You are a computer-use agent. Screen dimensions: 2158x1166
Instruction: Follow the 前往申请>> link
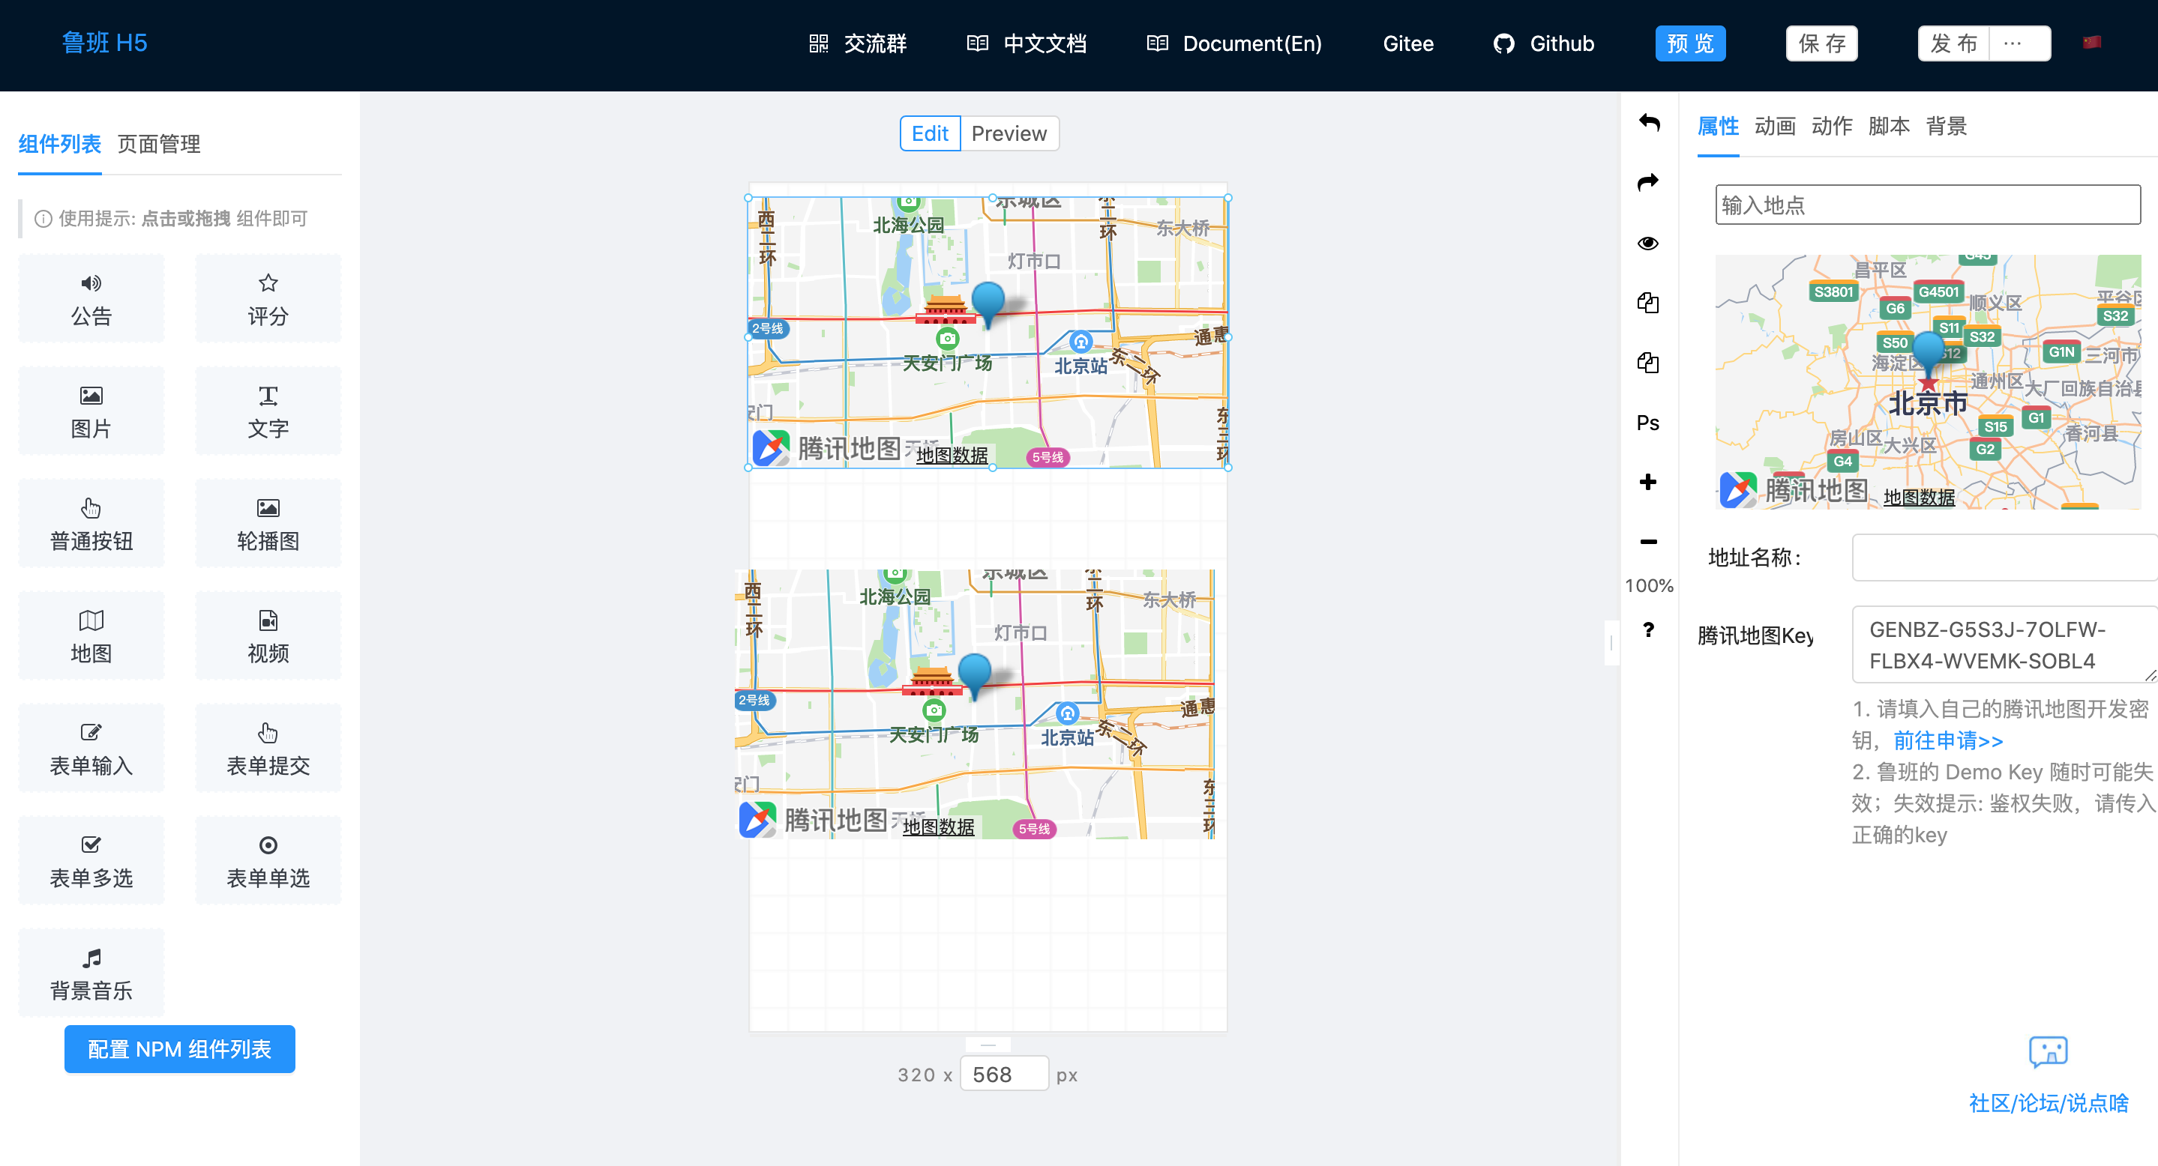tap(1948, 741)
